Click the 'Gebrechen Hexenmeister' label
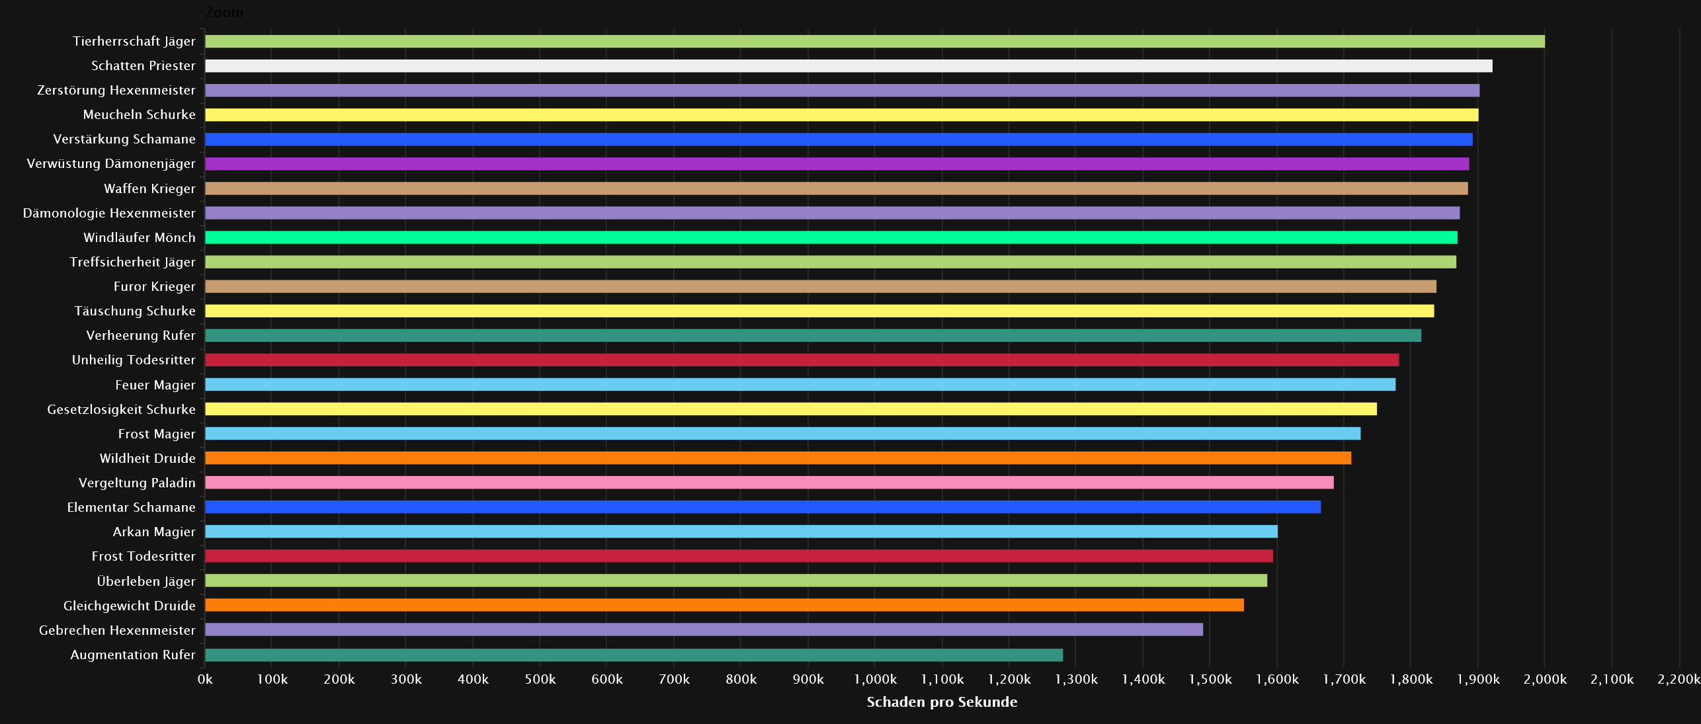Screen dimensions: 1701x724 click(117, 630)
